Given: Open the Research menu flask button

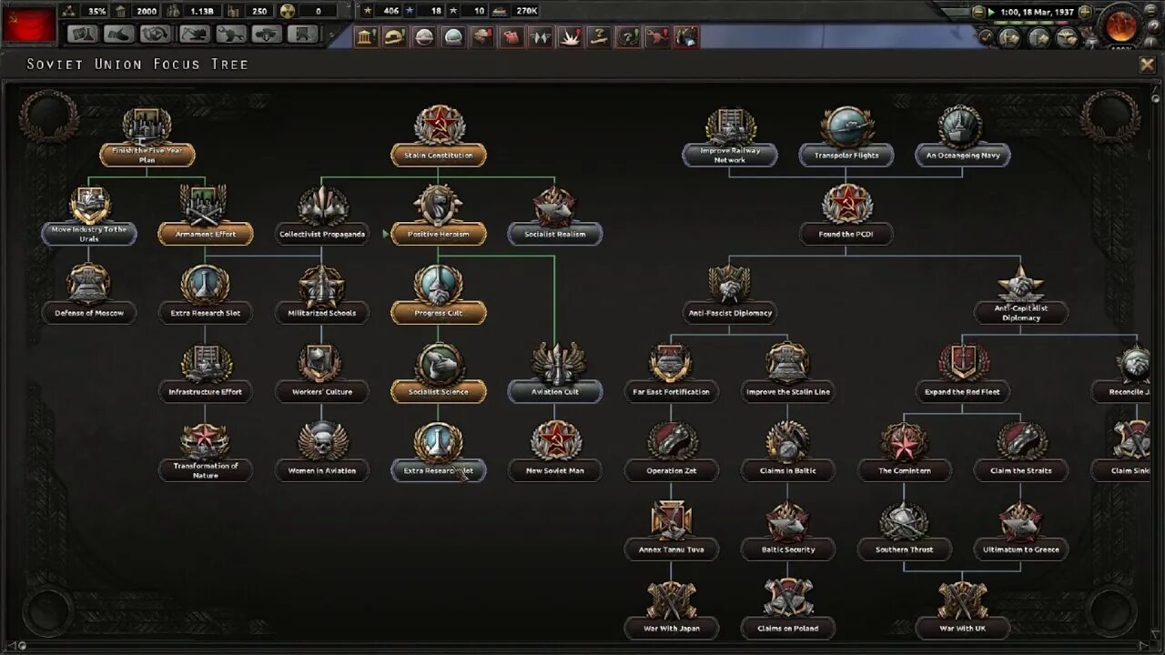Looking at the screenshot, I should 85,35.
